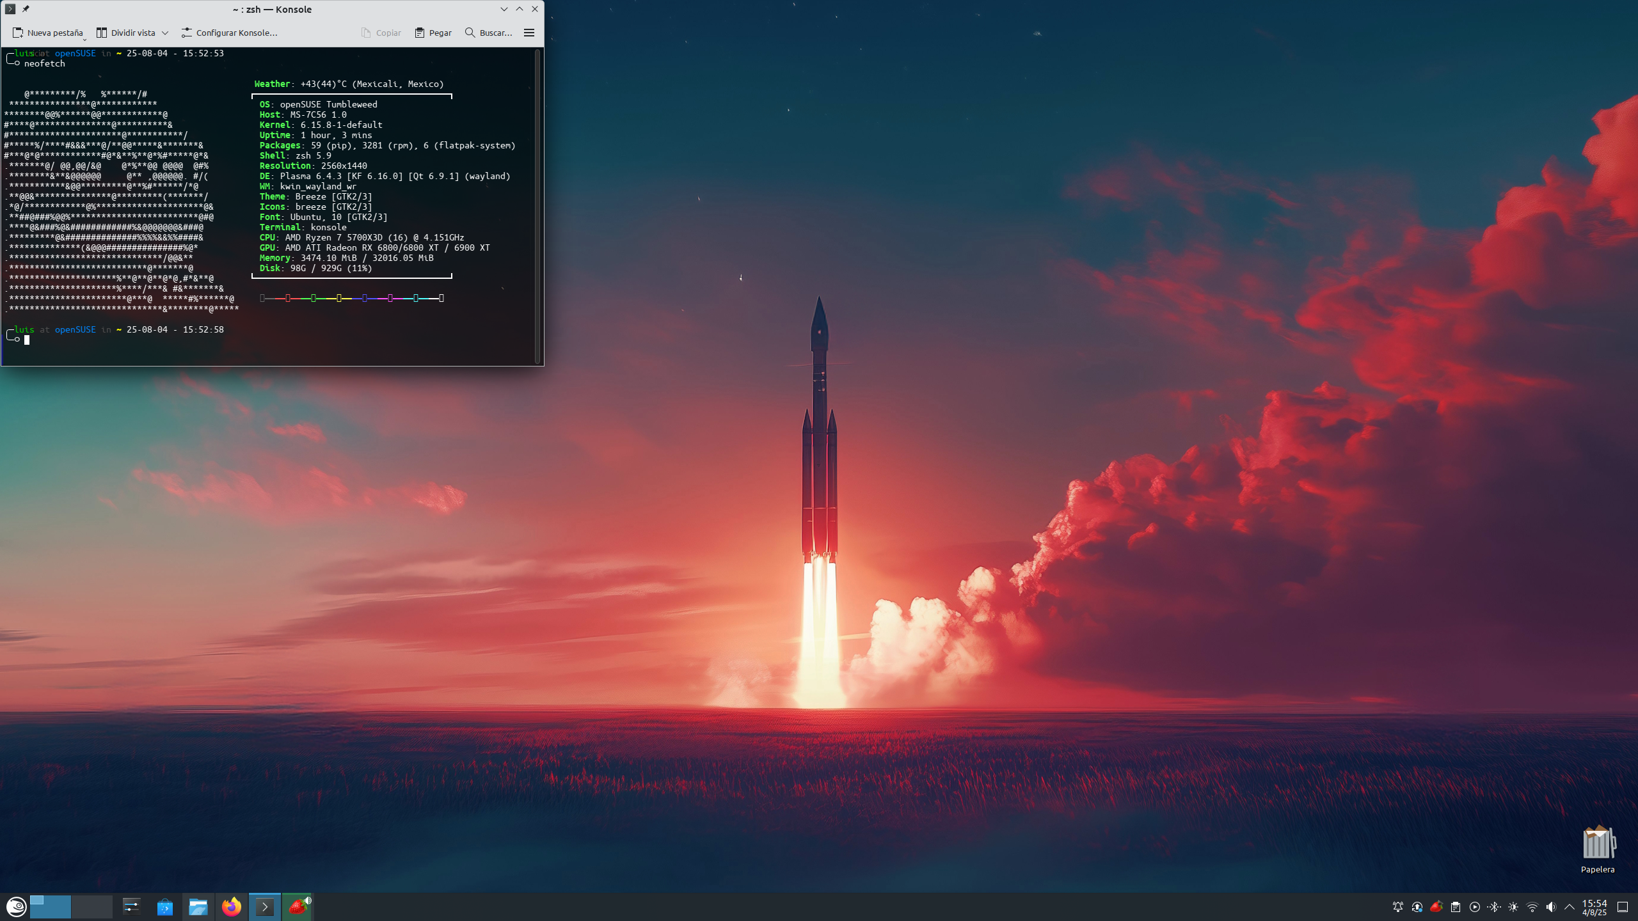The width and height of the screenshot is (1638, 921).
Task: Open System Settings from the taskbar
Action: (132, 906)
